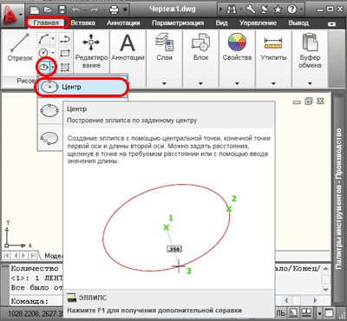Expand the quick access toolbar customization arrow

coord(125,10)
